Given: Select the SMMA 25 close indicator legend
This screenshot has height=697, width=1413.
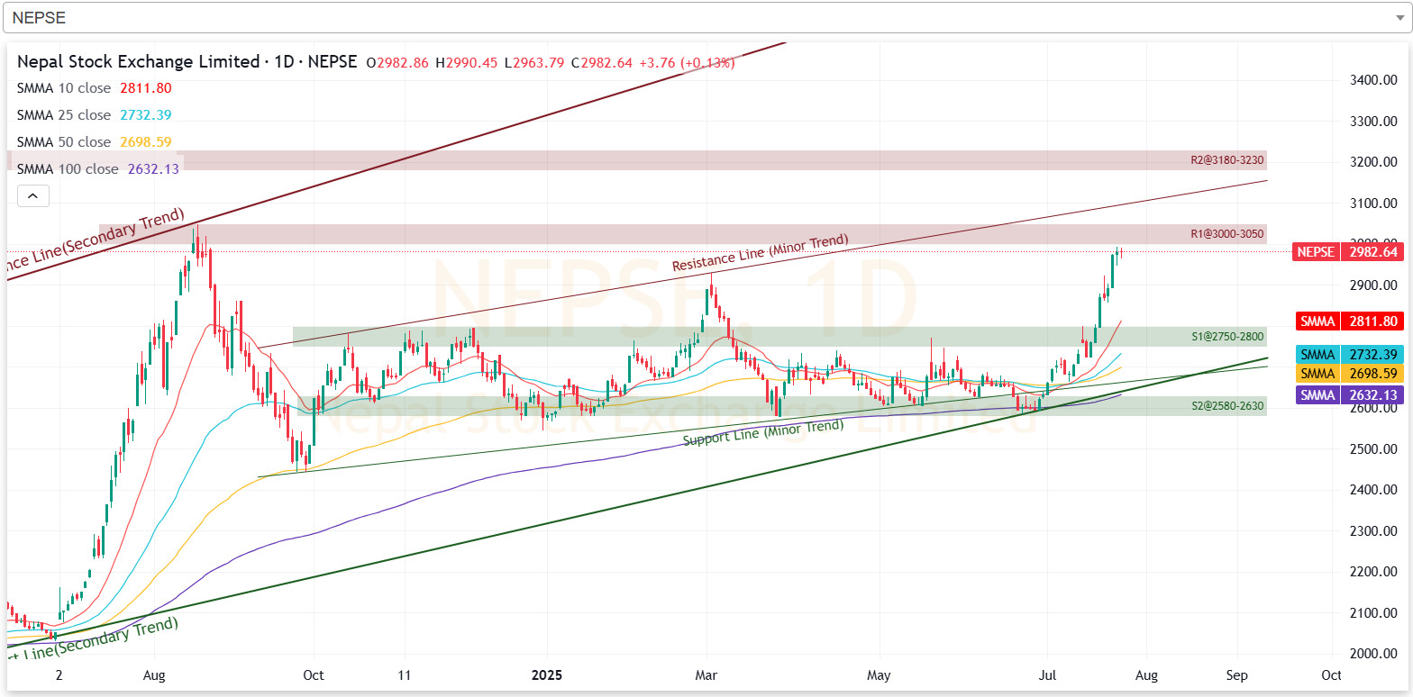Looking at the screenshot, I should [x=94, y=115].
